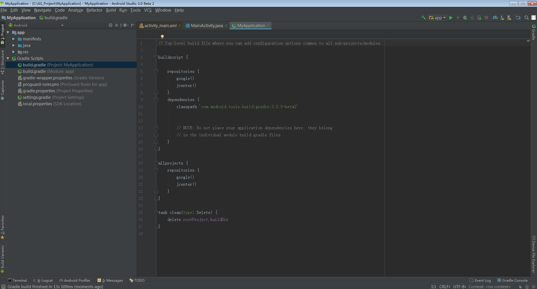The width and height of the screenshot is (537, 289).
Task: Close the MainActivity.java tab
Action: [226, 26]
